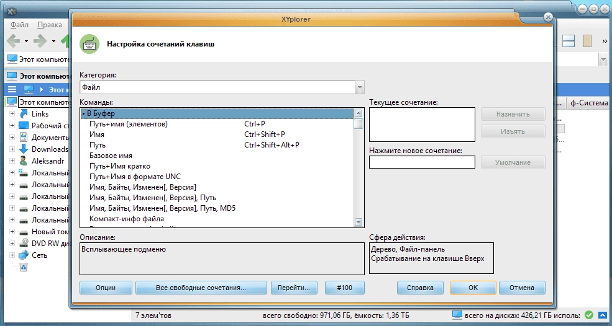The height and width of the screenshot is (326, 612).
Task: Select command ending with Путь, MD5
Action: 217,208
